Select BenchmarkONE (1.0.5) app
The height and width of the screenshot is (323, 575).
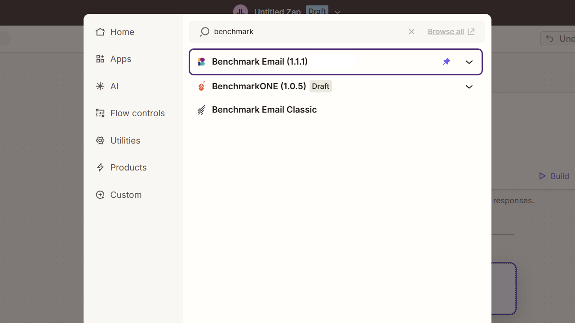(336, 86)
